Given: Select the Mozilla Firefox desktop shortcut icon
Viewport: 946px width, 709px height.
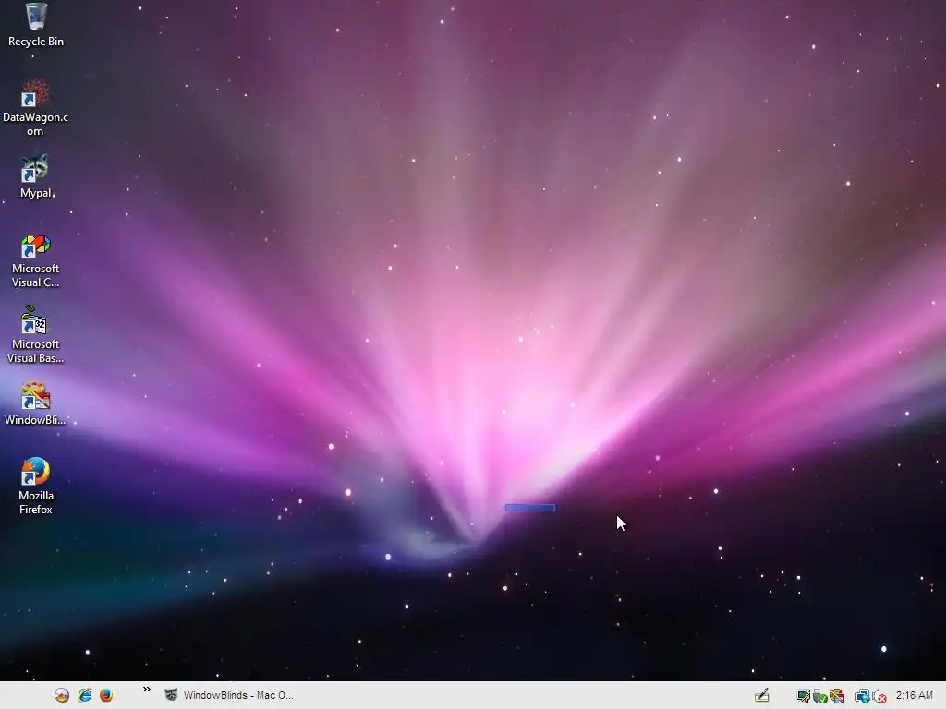Looking at the screenshot, I should [x=35, y=472].
